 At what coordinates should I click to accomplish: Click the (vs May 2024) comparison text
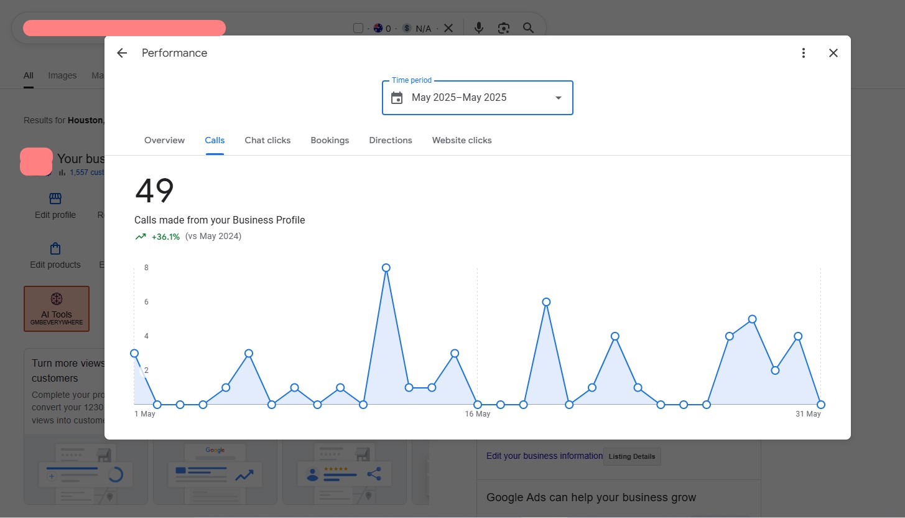213,237
